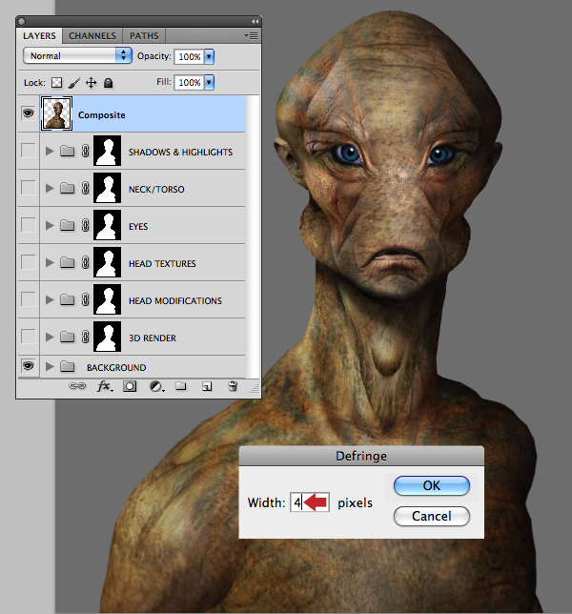Expand the EYES group triangle

click(x=50, y=225)
